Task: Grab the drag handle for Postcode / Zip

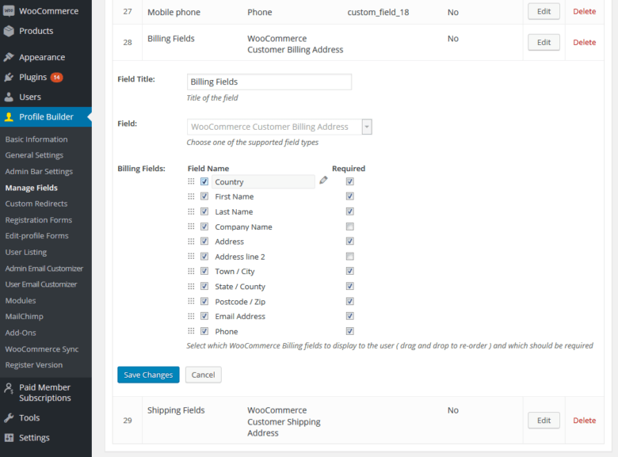Action: [191, 301]
